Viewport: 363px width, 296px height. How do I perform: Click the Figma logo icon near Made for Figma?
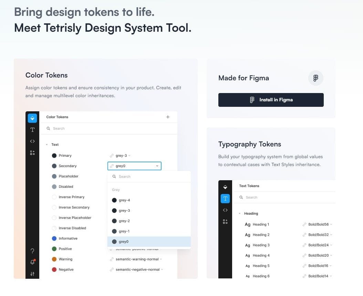coord(315,78)
